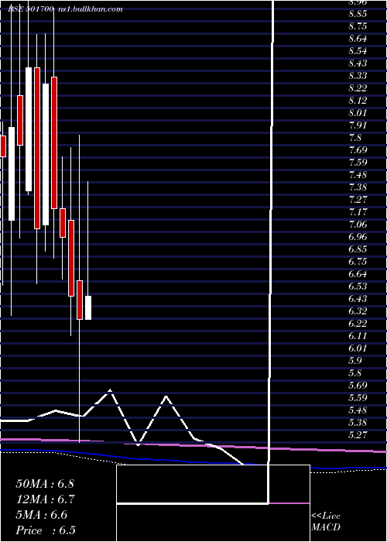
Task: Select the 6.11 price axis label
Action: [x=358, y=335]
